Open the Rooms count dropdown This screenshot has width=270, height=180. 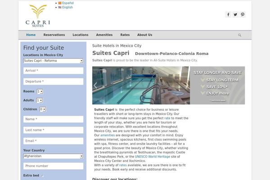click(40, 91)
